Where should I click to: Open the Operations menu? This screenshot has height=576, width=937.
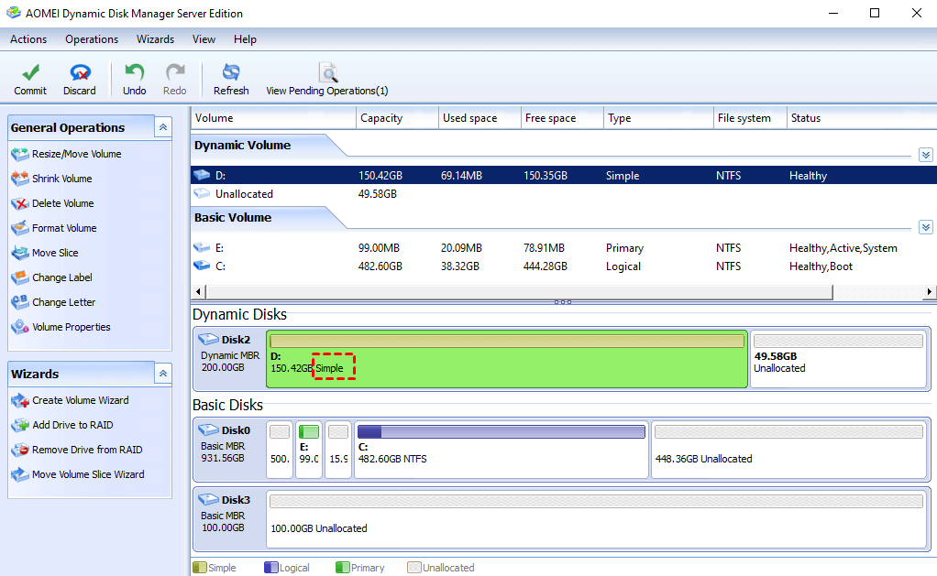pos(92,39)
